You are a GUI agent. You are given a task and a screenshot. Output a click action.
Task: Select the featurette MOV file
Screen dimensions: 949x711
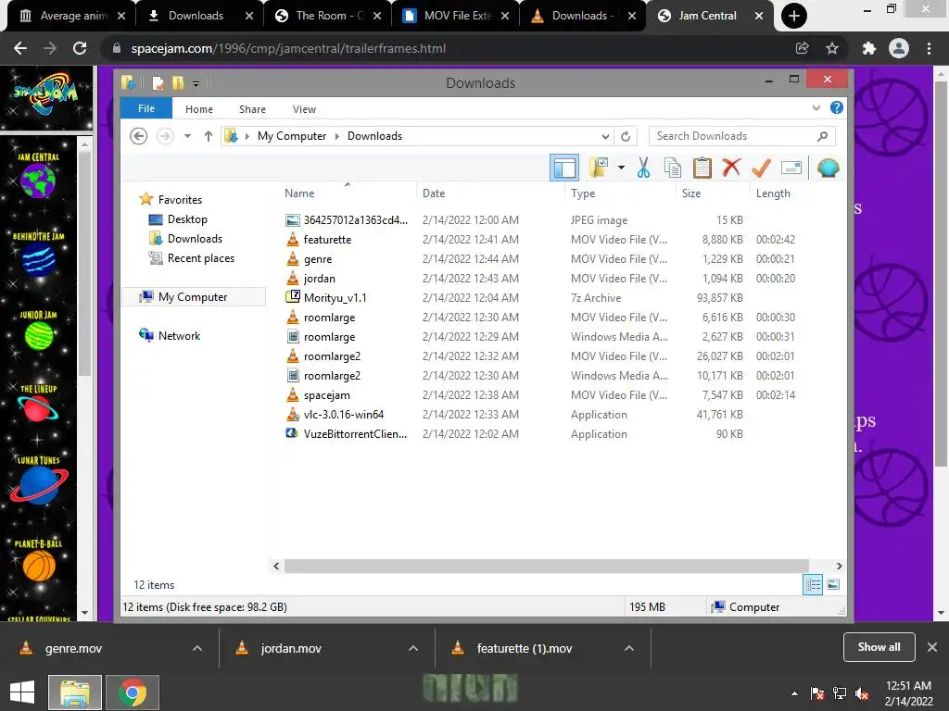pos(327,240)
